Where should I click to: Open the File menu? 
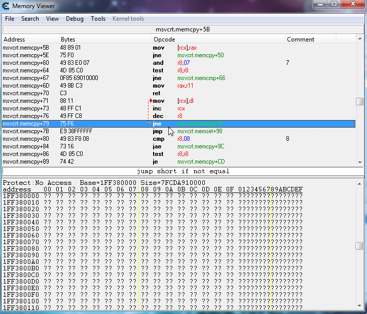pos(10,19)
